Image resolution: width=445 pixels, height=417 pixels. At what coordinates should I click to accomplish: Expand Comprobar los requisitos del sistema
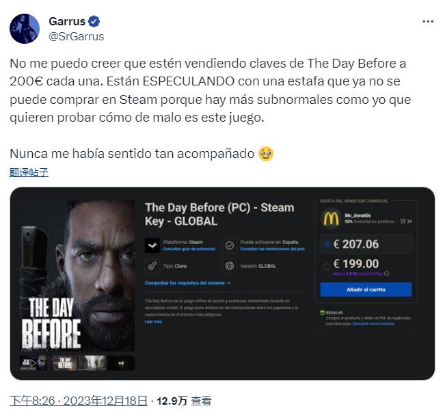click(187, 283)
